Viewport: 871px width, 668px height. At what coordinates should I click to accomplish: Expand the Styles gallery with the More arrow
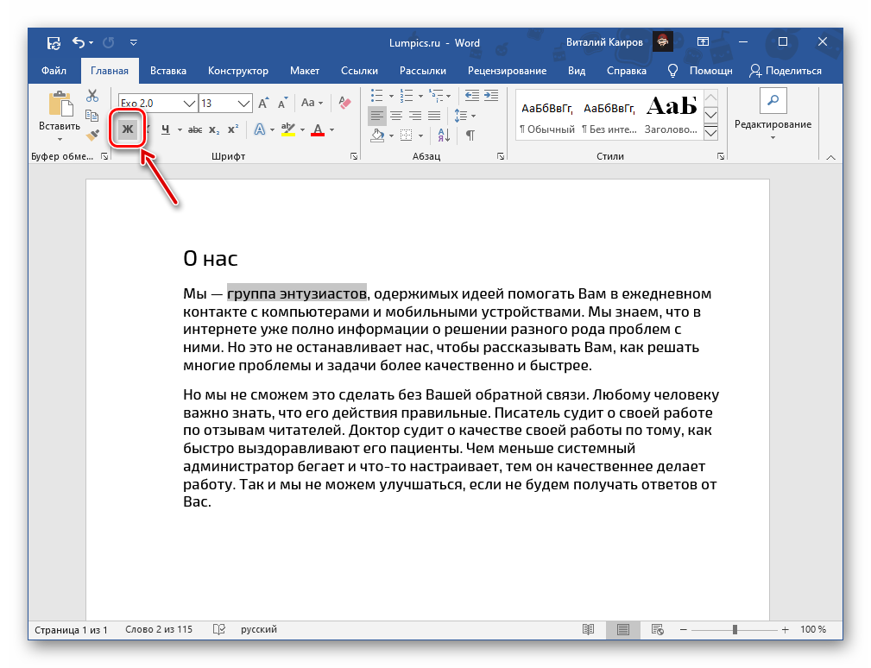tap(711, 133)
